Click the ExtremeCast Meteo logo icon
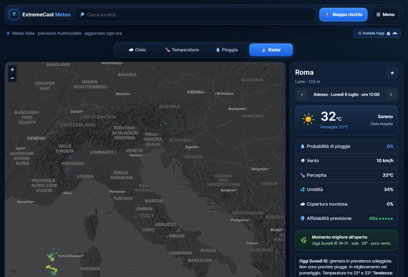 [x=14, y=14]
